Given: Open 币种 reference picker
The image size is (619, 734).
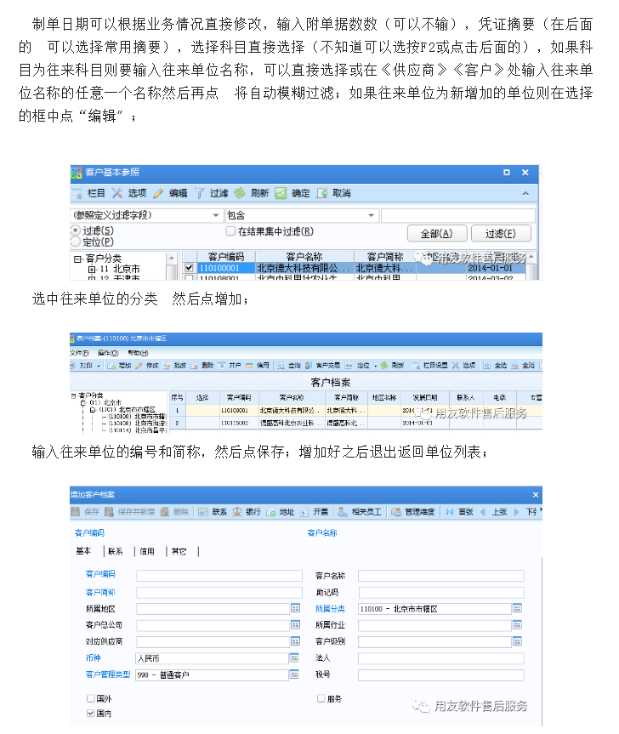Looking at the screenshot, I should 294,658.
